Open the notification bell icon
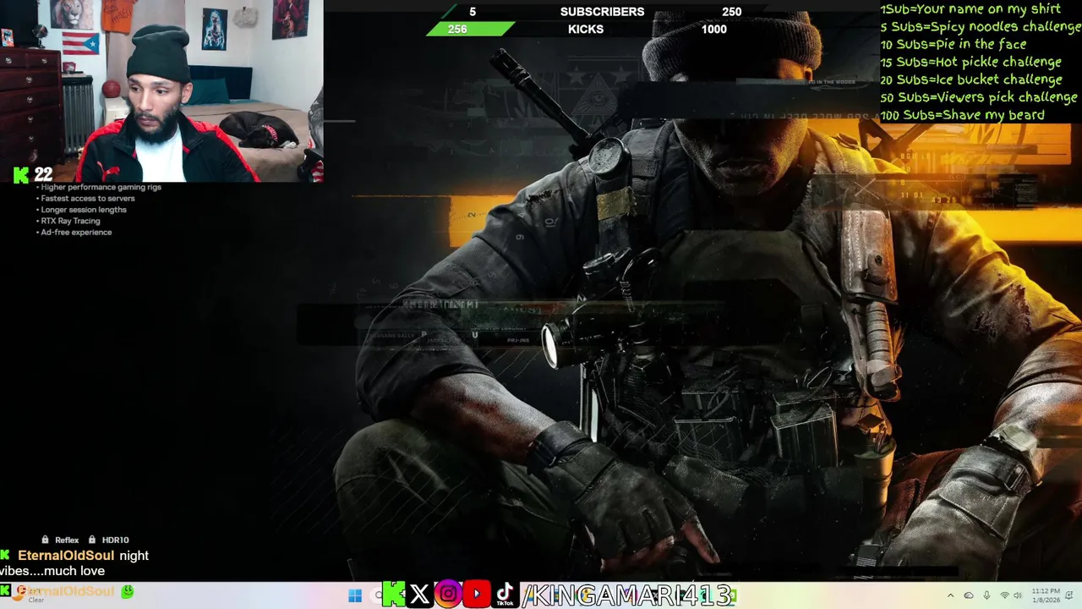Image resolution: width=1082 pixels, height=609 pixels. (x=1069, y=595)
